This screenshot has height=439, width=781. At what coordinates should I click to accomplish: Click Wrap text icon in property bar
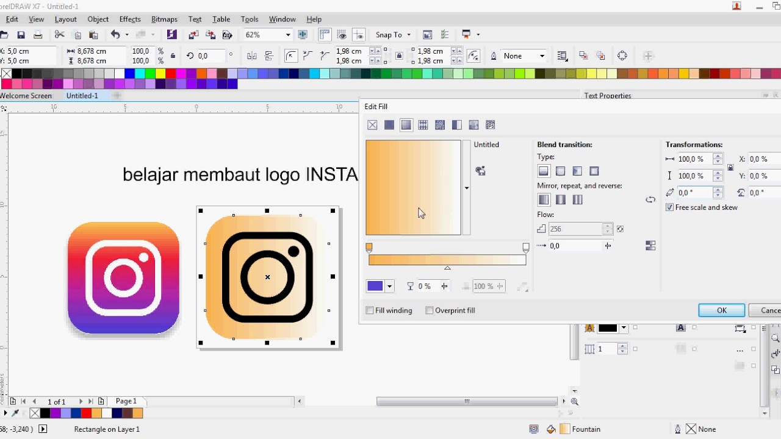coord(563,56)
